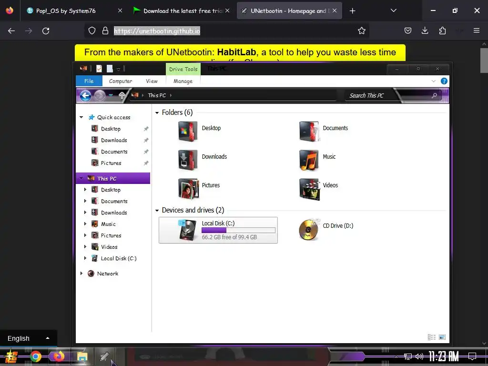The image size is (488, 366).
Task: Open the dropdown arrow after This PC breadcrumb
Action: click(171, 95)
